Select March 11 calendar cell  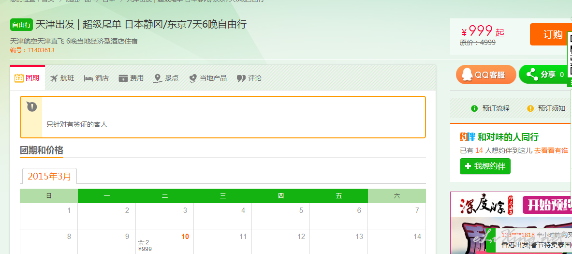tap(222, 241)
